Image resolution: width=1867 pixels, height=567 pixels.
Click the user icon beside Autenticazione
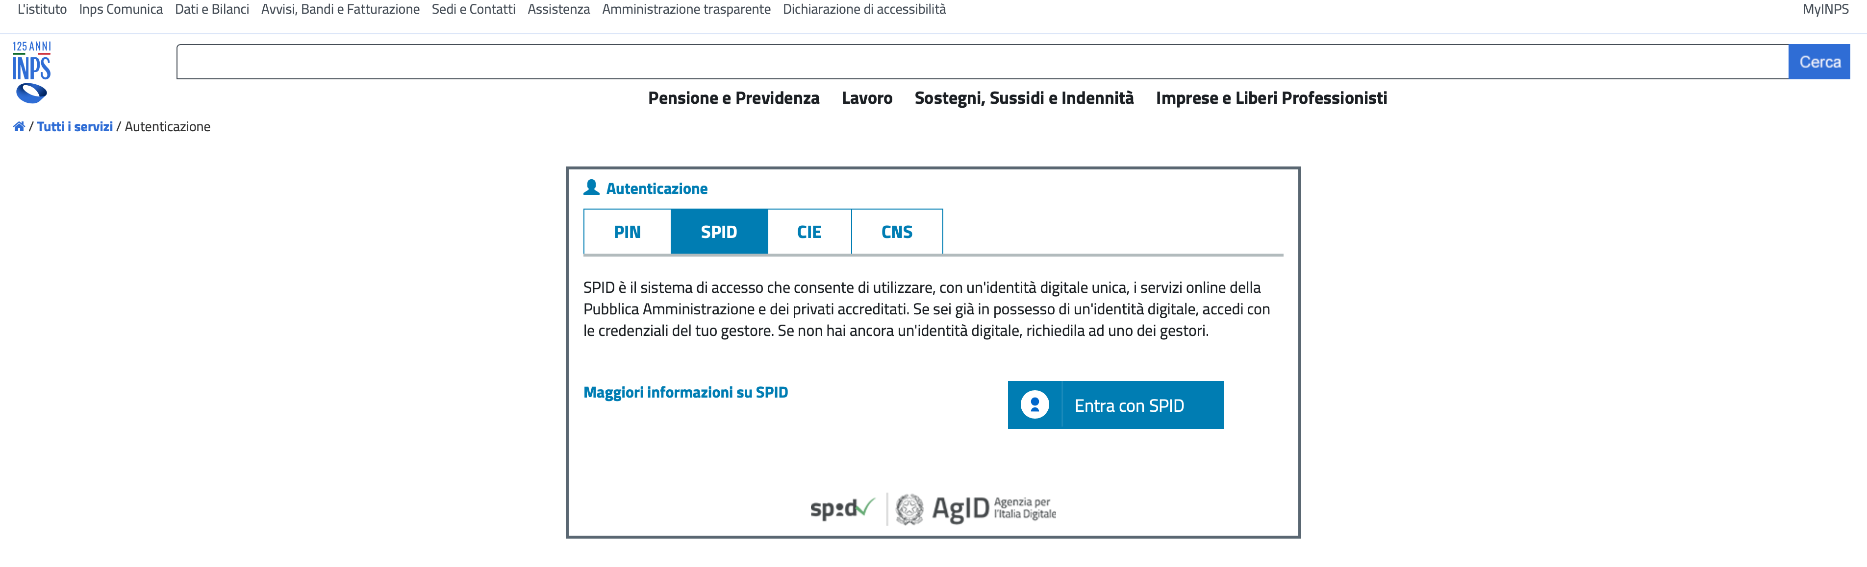(591, 188)
